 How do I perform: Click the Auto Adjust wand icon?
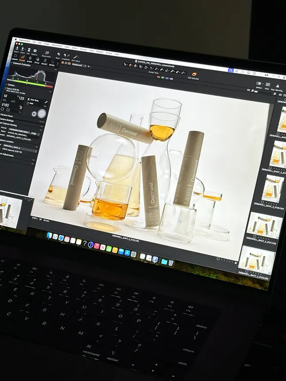76,57
